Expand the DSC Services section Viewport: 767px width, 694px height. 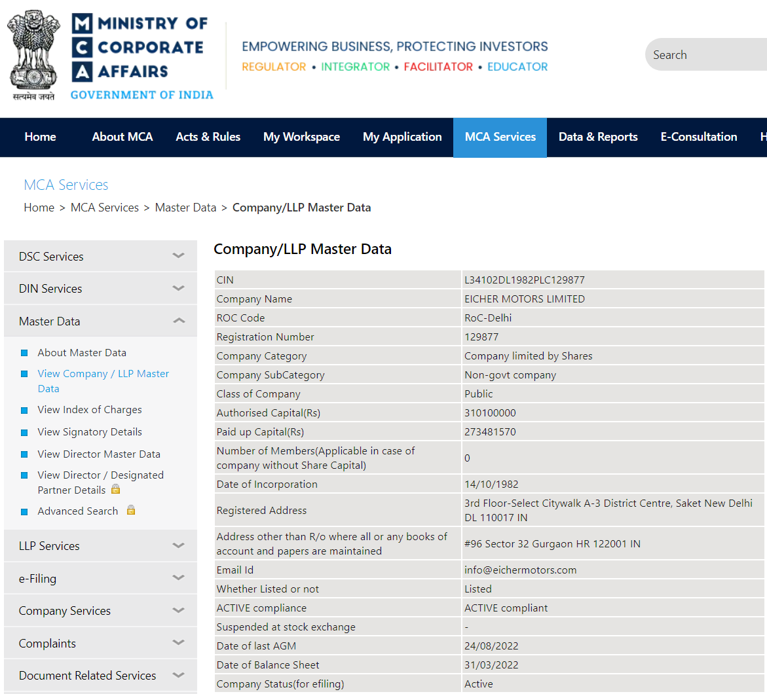[100, 256]
